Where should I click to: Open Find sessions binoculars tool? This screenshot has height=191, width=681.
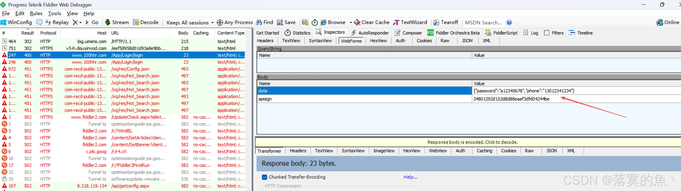coord(265,22)
